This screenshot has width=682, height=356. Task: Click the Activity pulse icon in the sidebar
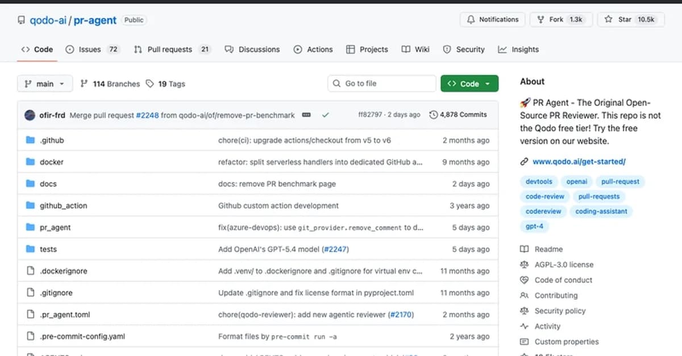click(x=525, y=327)
